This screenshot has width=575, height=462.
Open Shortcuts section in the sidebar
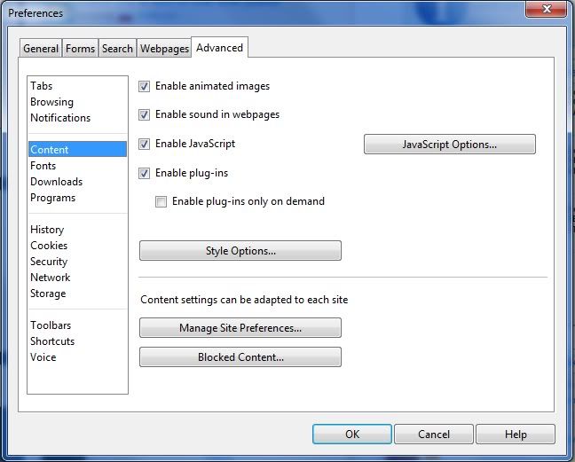pos(52,341)
